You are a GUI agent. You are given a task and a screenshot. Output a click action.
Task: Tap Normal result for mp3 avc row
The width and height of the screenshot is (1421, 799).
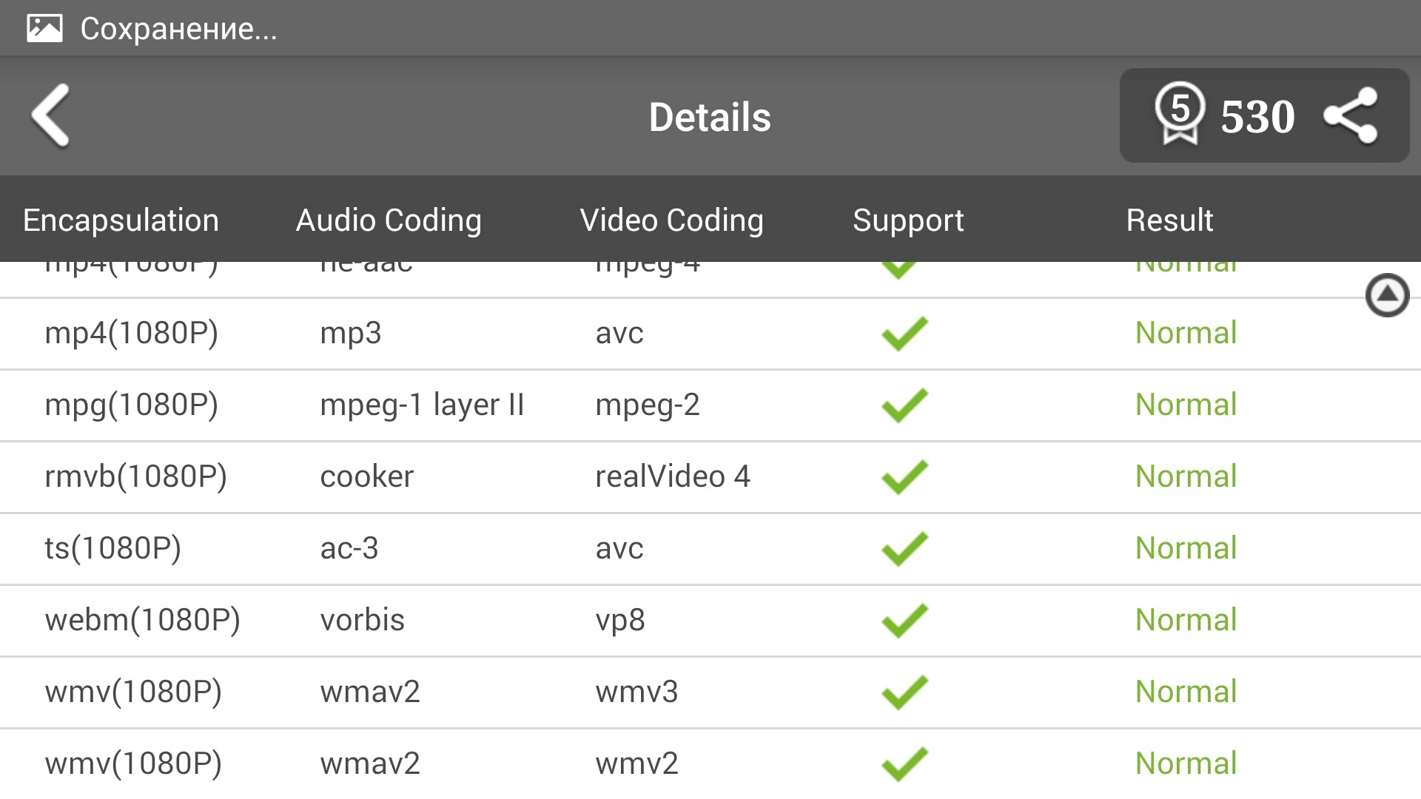(1186, 333)
